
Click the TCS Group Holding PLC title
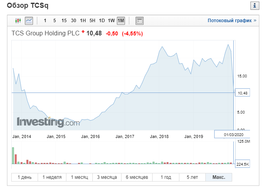45,33
